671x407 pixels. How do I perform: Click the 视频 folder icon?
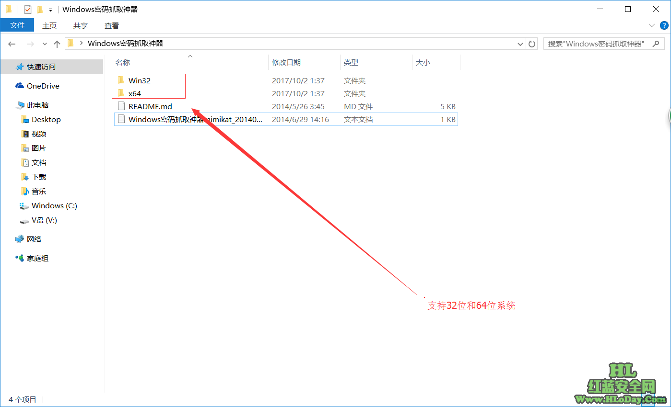[x=25, y=134]
